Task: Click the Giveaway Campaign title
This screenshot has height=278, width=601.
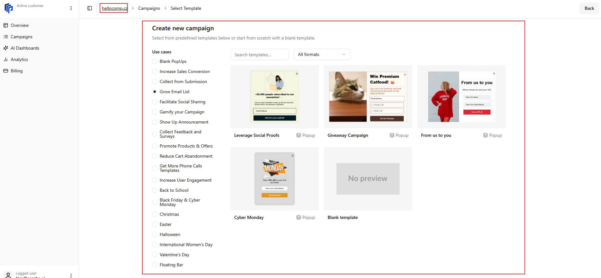Action: (348, 135)
